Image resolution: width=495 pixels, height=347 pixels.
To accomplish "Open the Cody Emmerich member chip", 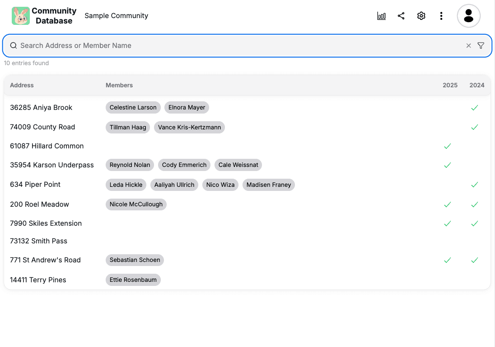I will click(184, 165).
